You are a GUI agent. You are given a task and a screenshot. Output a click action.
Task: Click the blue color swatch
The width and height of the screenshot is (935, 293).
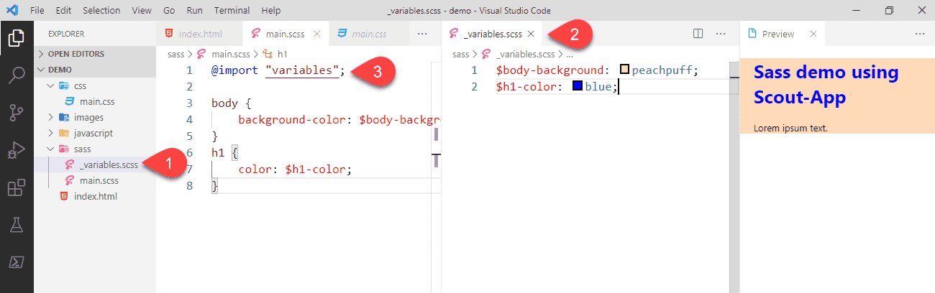pyautogui.click(x=578, y=86)
